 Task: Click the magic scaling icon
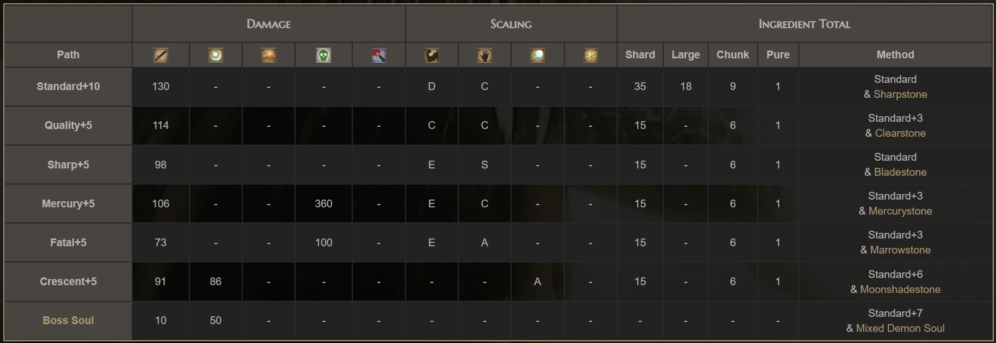click(537, 55)
